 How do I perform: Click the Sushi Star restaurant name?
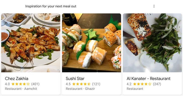[x=75, y=78]
